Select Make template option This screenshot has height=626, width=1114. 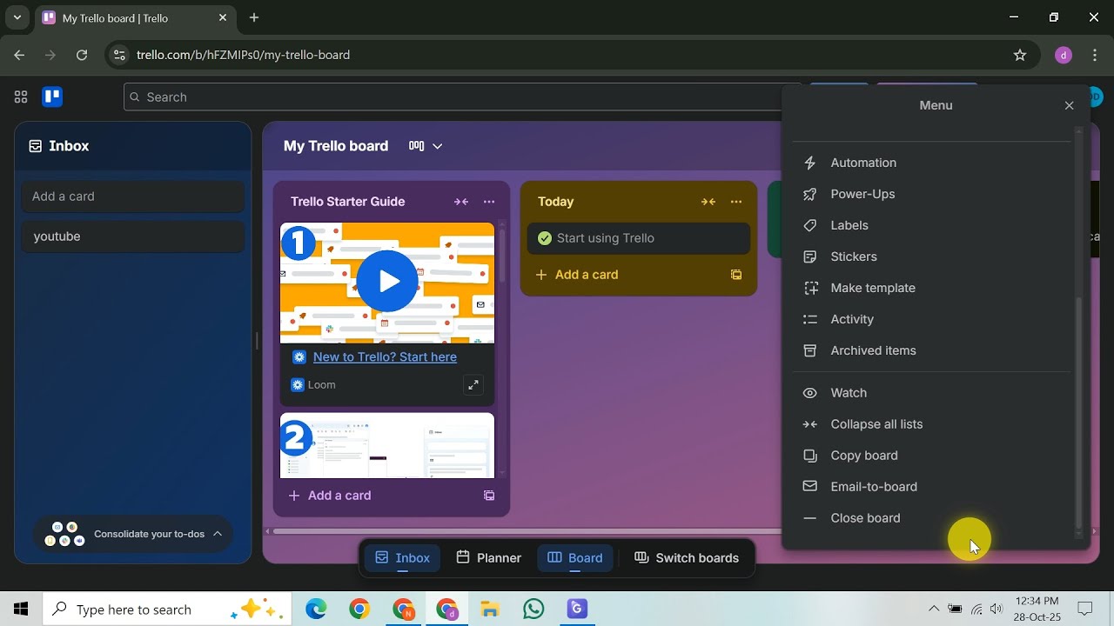click(931, 288)
